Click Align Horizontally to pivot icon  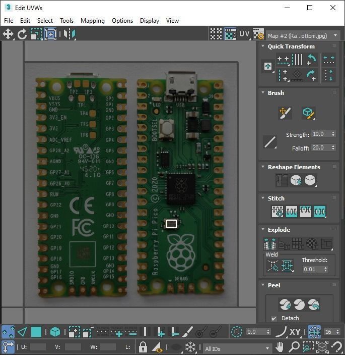point(283,60)
